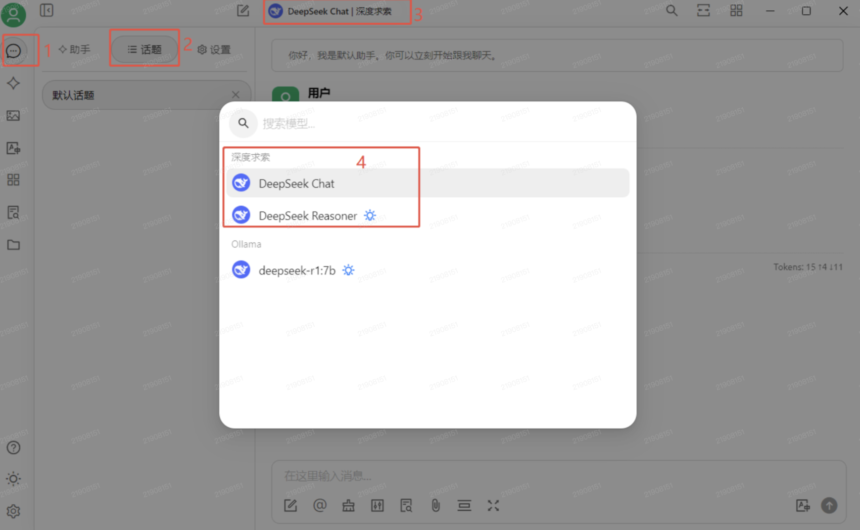Click the translate icon beside send button
Screen dimensions: 860x530
tap(803, 505)
